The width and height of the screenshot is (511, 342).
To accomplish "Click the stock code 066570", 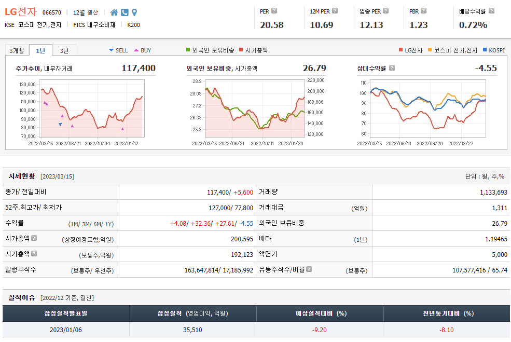I will (52, 13).
